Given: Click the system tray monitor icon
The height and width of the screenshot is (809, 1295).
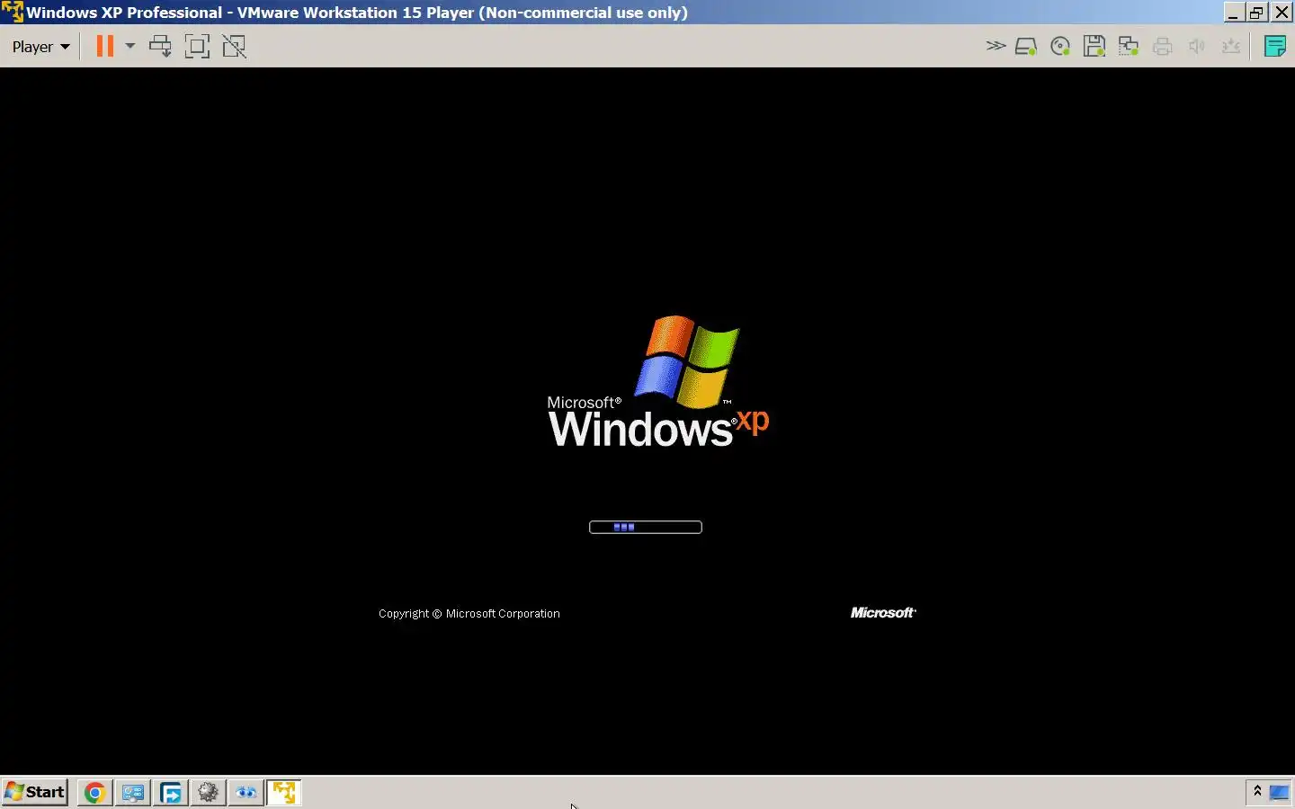Looking at the screenshot, I should click(1279, 792).
